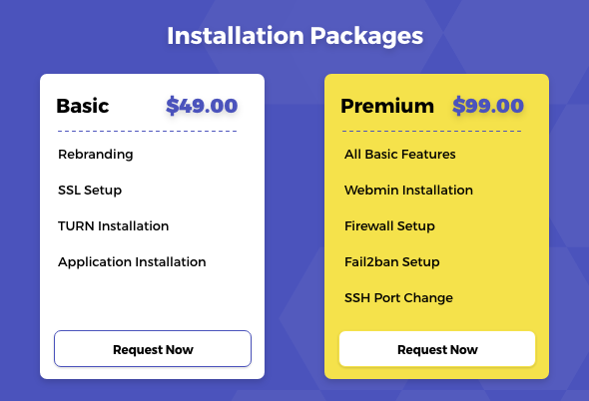This screenshot has width=589, height=401.
Task: Click the Rebranding feature item
Action: point(96,155)
